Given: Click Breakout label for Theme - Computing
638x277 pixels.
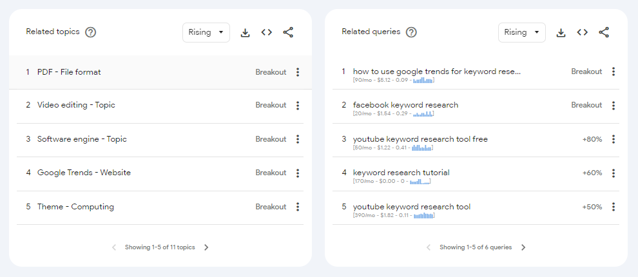Looking at the screenshot, I should click(x=271, y=207).
